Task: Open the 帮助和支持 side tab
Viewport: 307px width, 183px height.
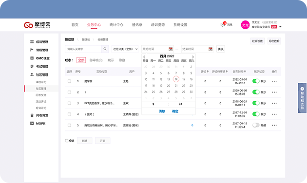Action: pyautogui.click(x=302, y=98)
